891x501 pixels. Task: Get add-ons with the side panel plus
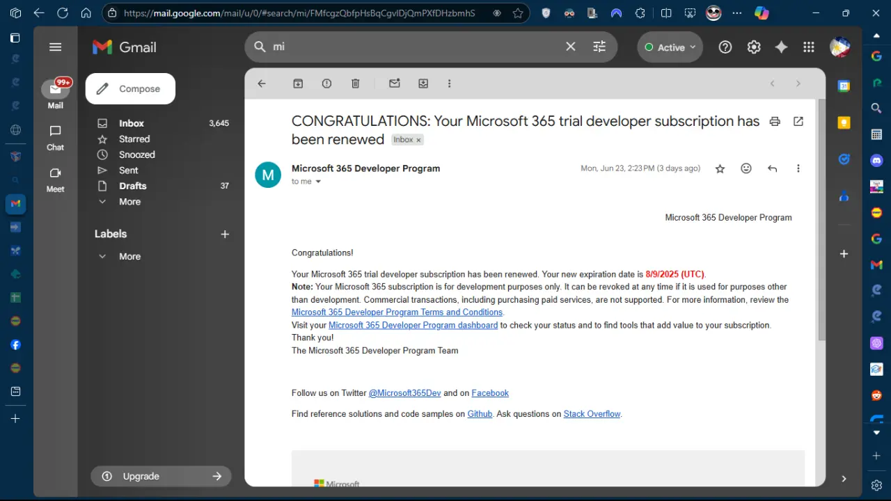(x=844, y=254)
